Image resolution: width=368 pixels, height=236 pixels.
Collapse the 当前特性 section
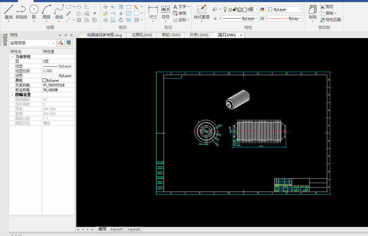(12, 57)
